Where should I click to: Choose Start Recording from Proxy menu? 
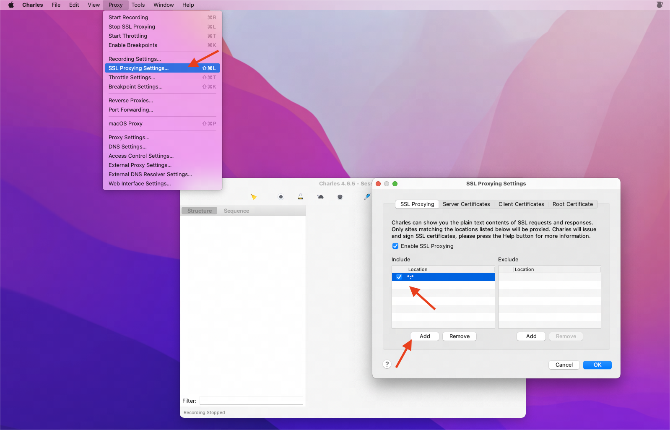[x=162, y=18]
